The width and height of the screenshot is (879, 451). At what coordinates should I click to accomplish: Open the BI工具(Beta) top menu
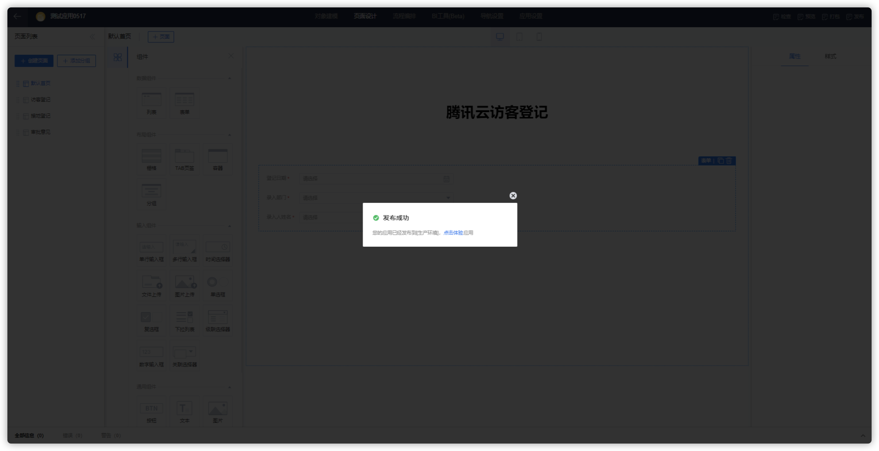click(448, 16)
